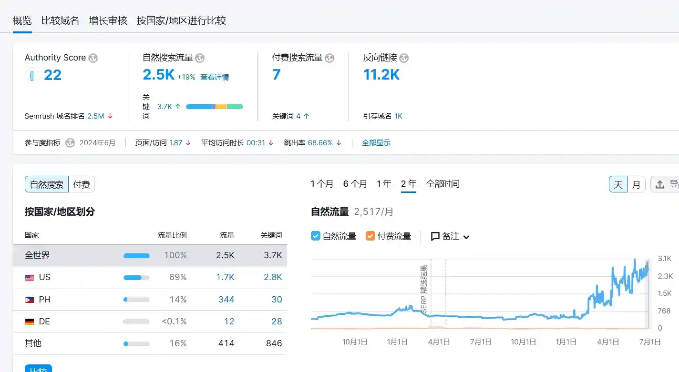Viewport: 679px width, 372px height.
Task: Click the export upload icon button
Action: click(x=660, y=184)
